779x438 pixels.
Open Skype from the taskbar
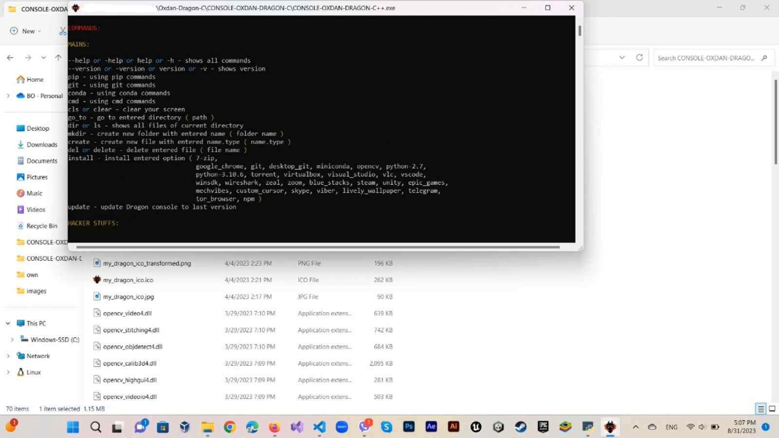pyautogui.click(x=386, y=427)
